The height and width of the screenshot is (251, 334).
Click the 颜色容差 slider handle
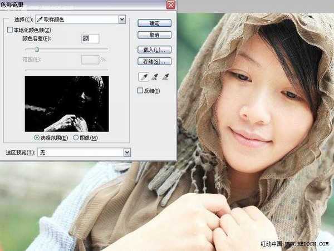click(x=37, y=50)
